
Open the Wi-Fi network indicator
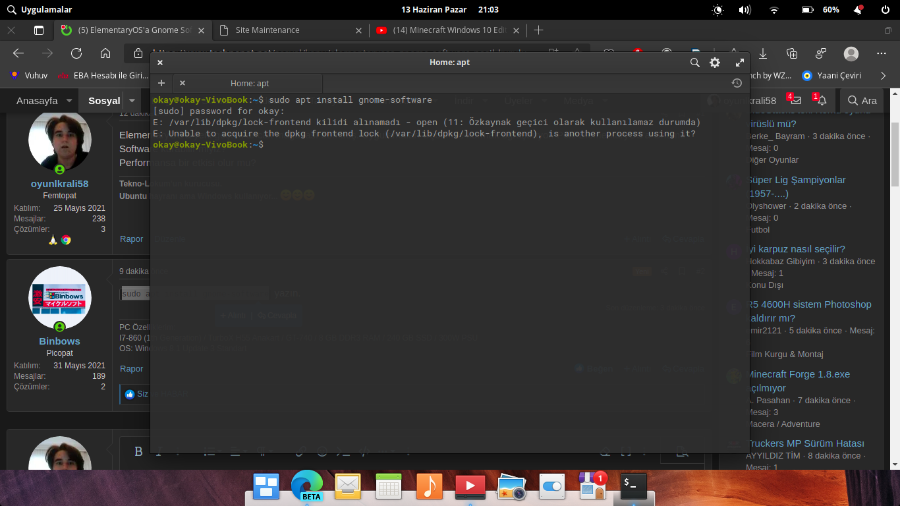pyautogui.click(x=774, y=10)
